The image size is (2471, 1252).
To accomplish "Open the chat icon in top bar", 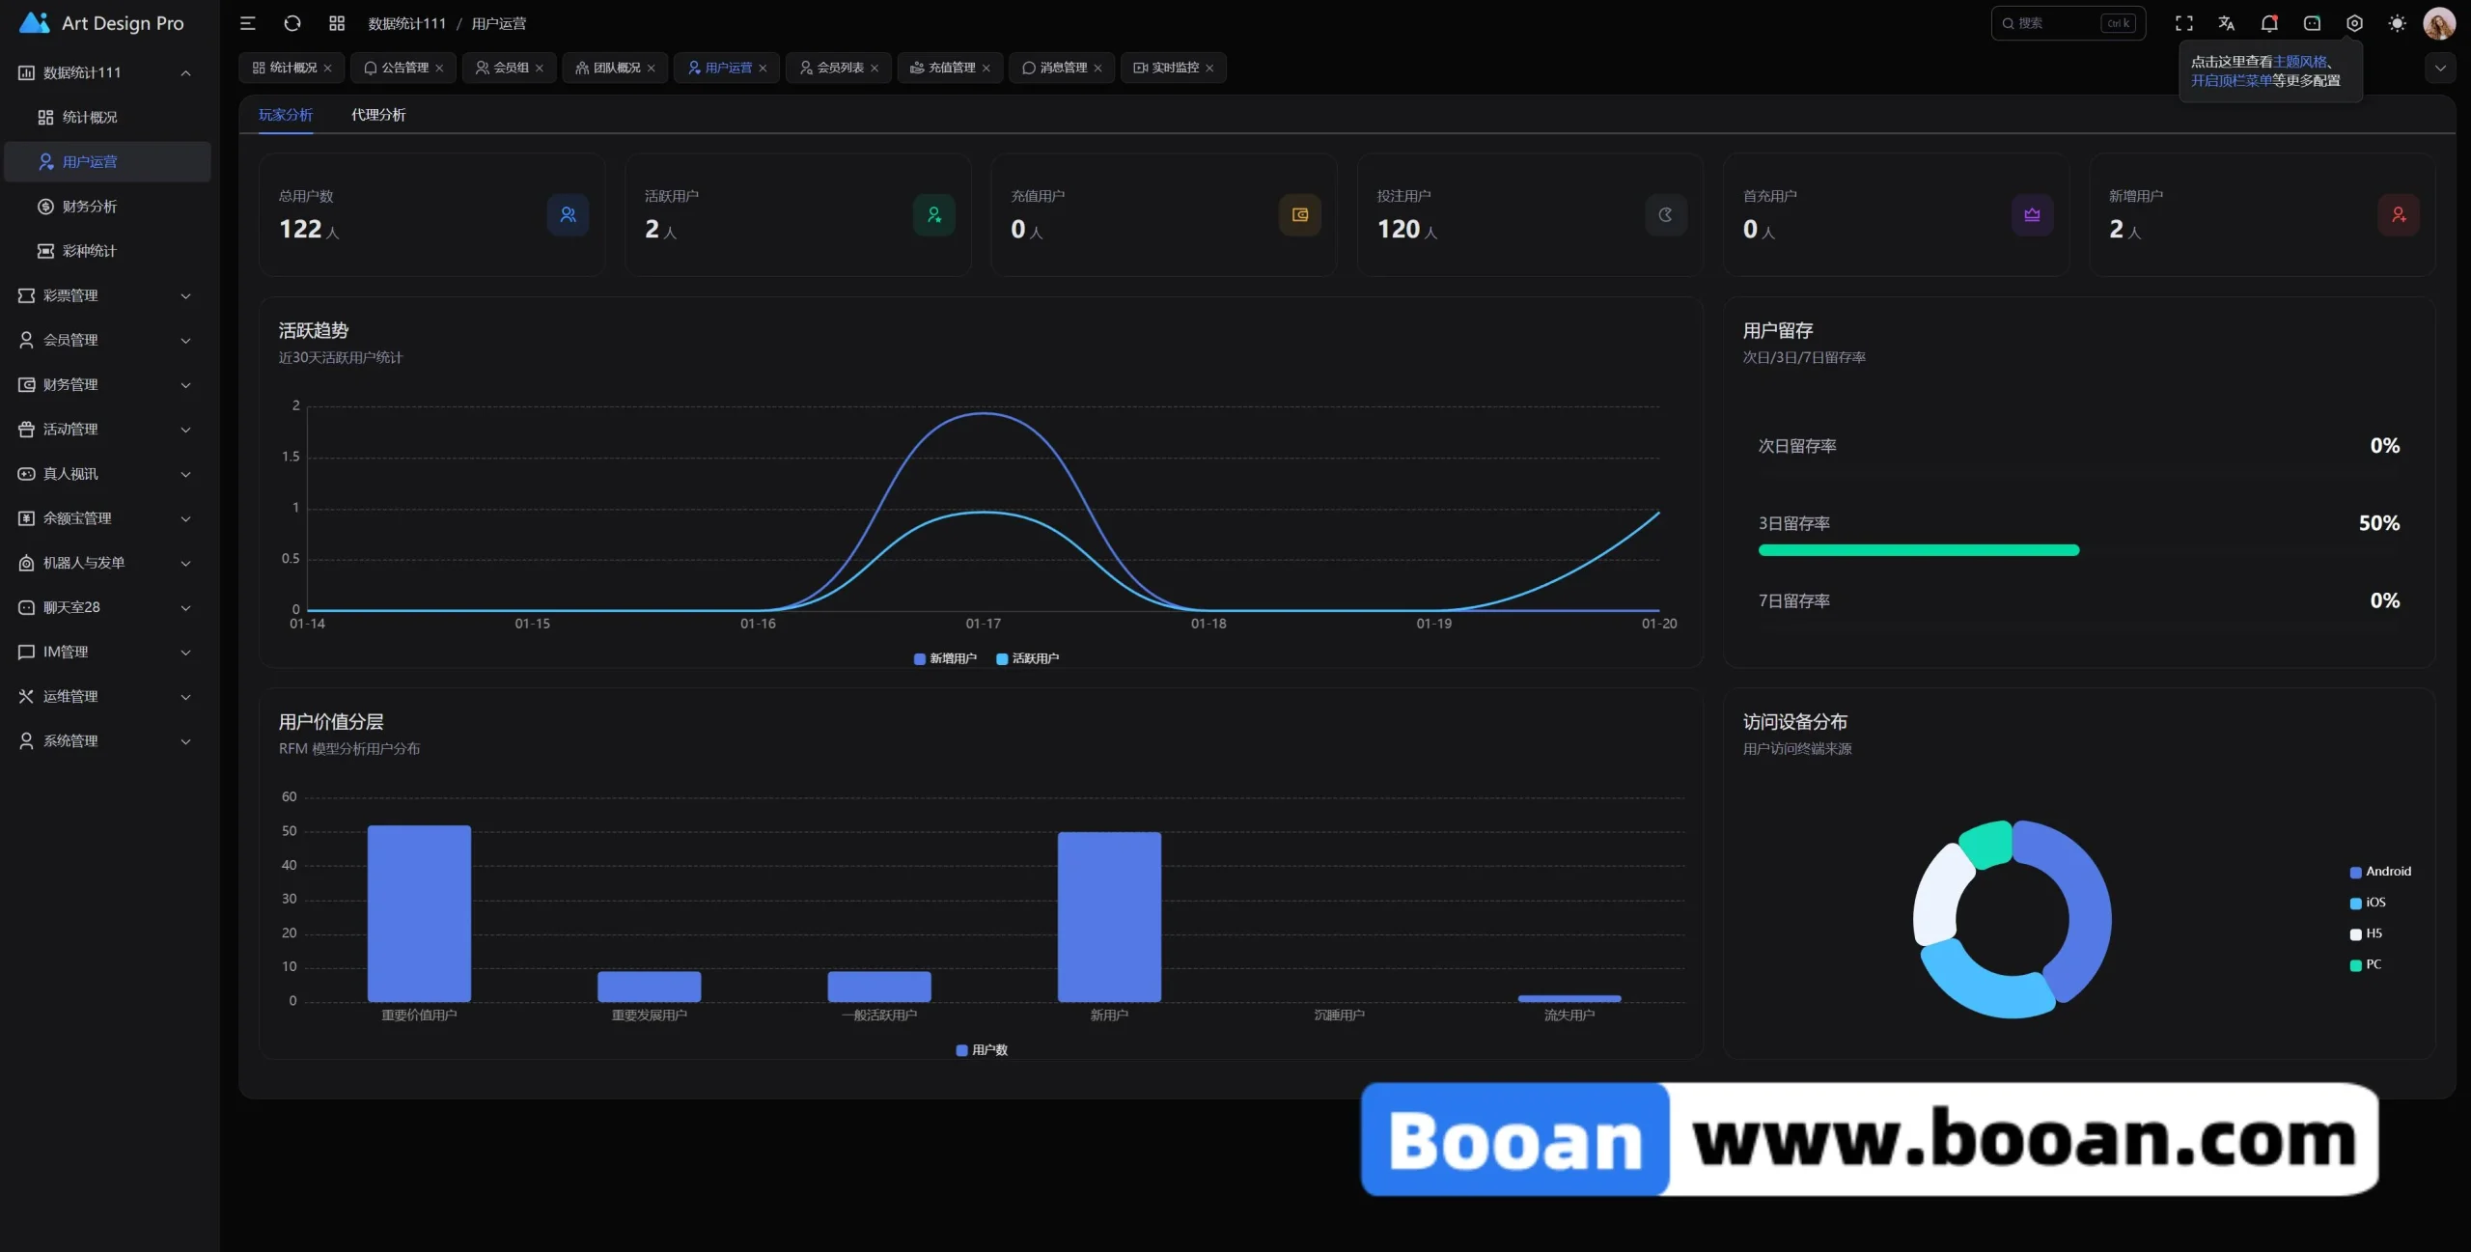I will point(2312,23).
